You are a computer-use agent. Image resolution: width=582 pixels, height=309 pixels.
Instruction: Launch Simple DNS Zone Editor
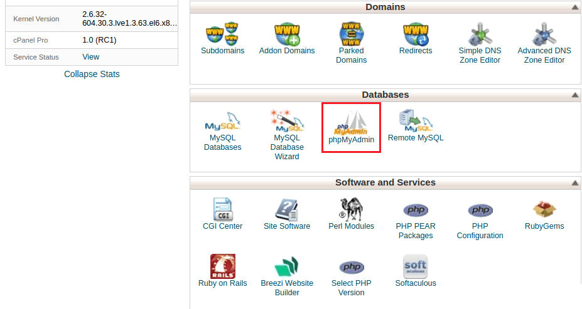[x=480, y=34]
